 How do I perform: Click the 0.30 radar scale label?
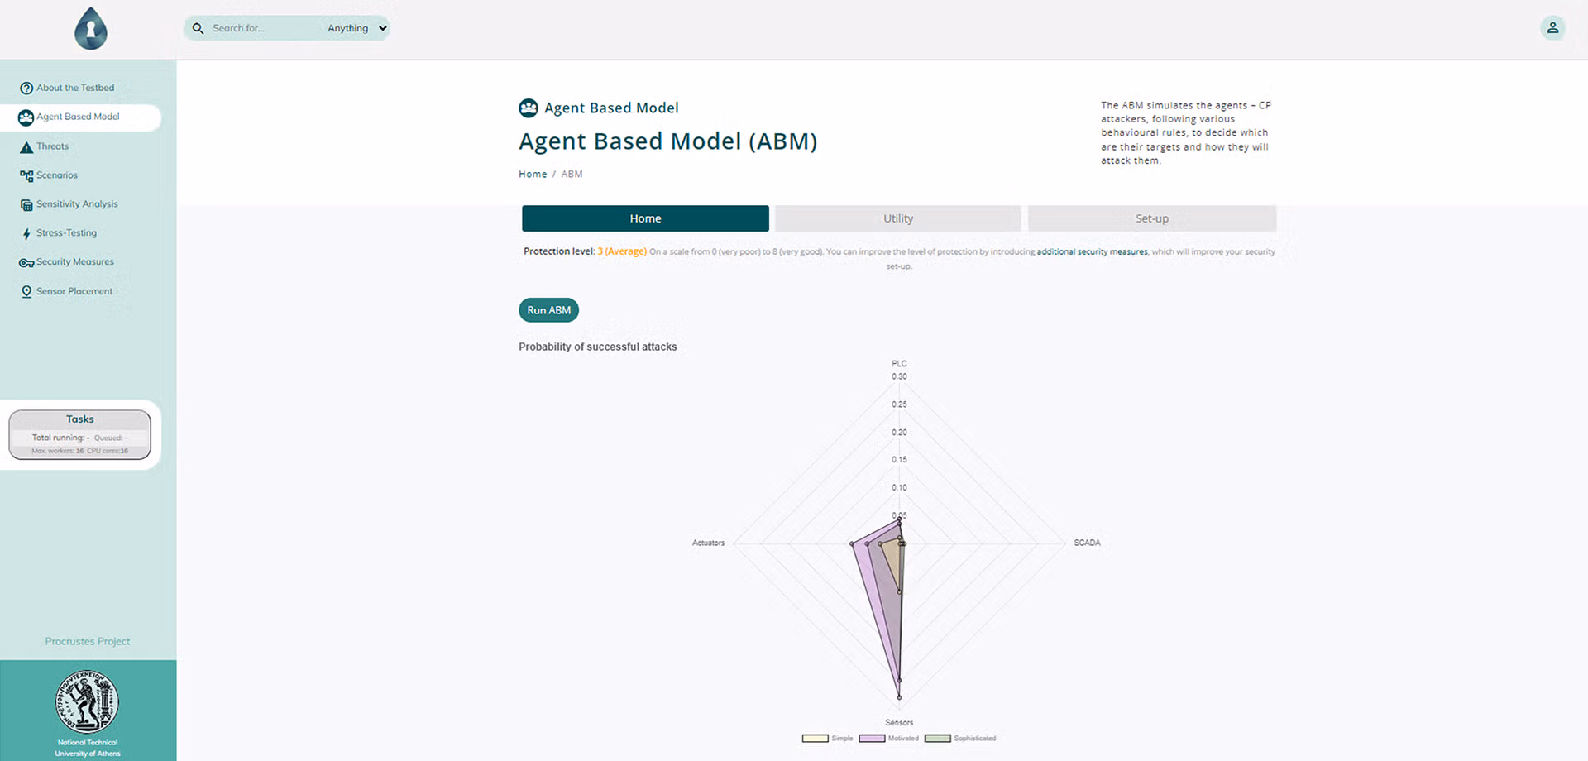point(899,377)
